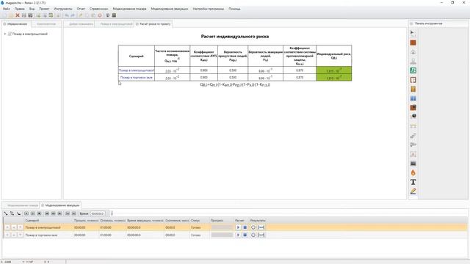Click the Время input field in the evacuation toolbar
The height and width of the screenshot is (264, 470).
[98, 213]
